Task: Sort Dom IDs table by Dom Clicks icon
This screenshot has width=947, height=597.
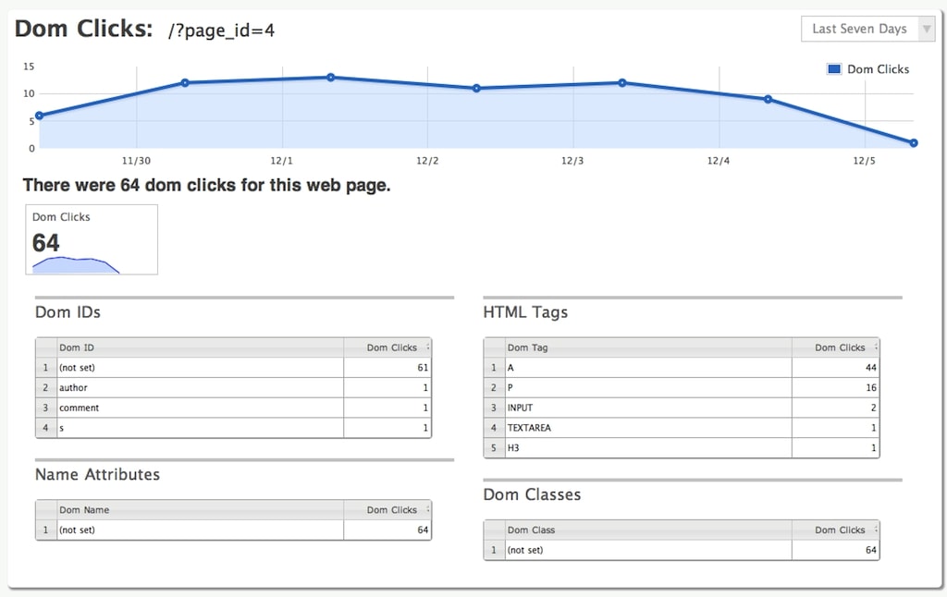Action: [x=427, y=347]
